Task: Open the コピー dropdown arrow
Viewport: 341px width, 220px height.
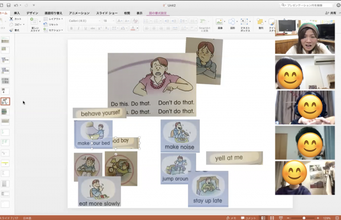Action: tap(24, 25)
